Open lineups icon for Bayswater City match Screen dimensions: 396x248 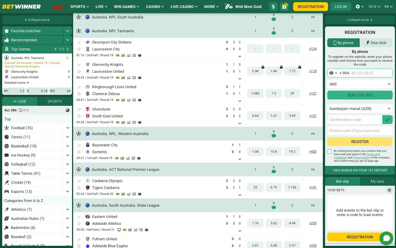click(x=139, y=158)
